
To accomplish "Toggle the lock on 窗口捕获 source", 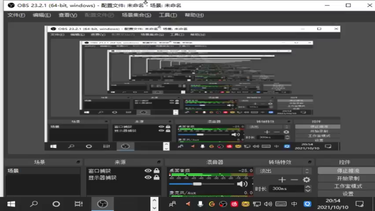I will coord(157,170).
